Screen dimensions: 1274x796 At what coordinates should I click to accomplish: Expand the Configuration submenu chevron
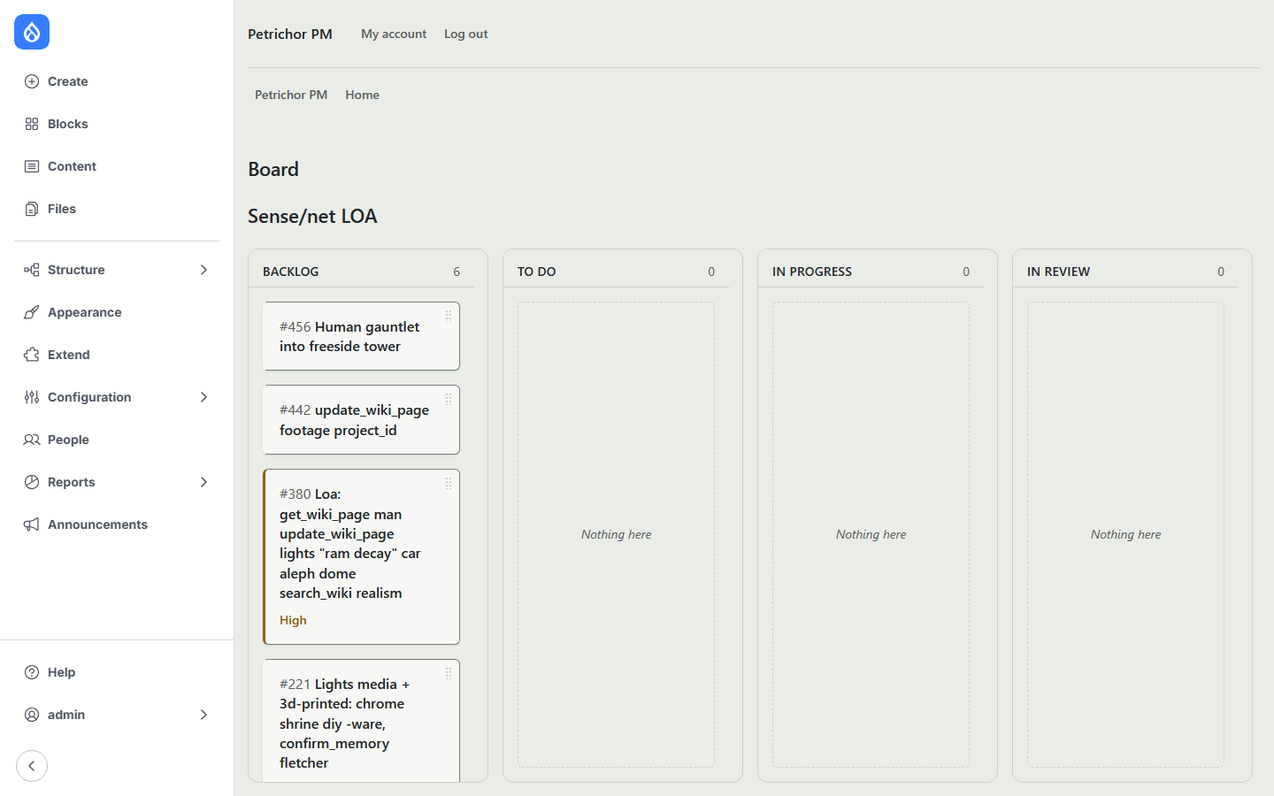tap(203, 397)
